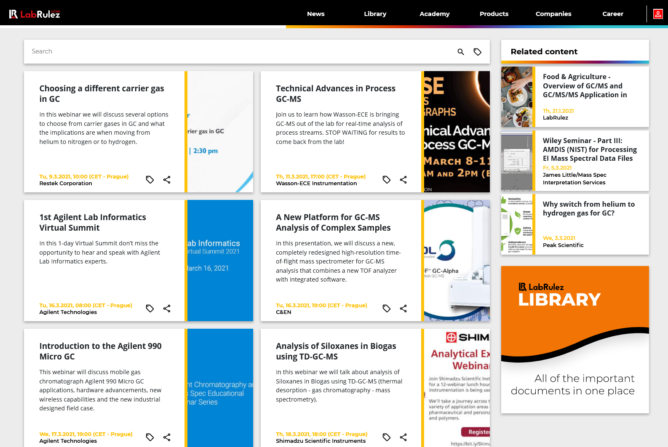
Task: Open Analysis of Siloxanes in Biogas title
Action: [336, 351]
